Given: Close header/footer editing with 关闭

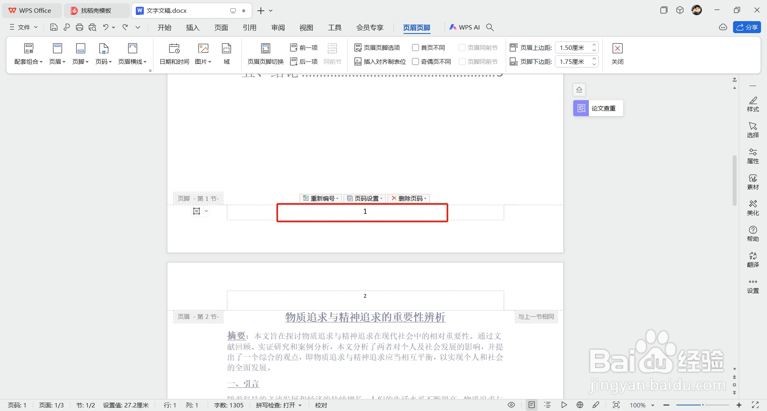Looking at the screenshot, I should point(617,54).
